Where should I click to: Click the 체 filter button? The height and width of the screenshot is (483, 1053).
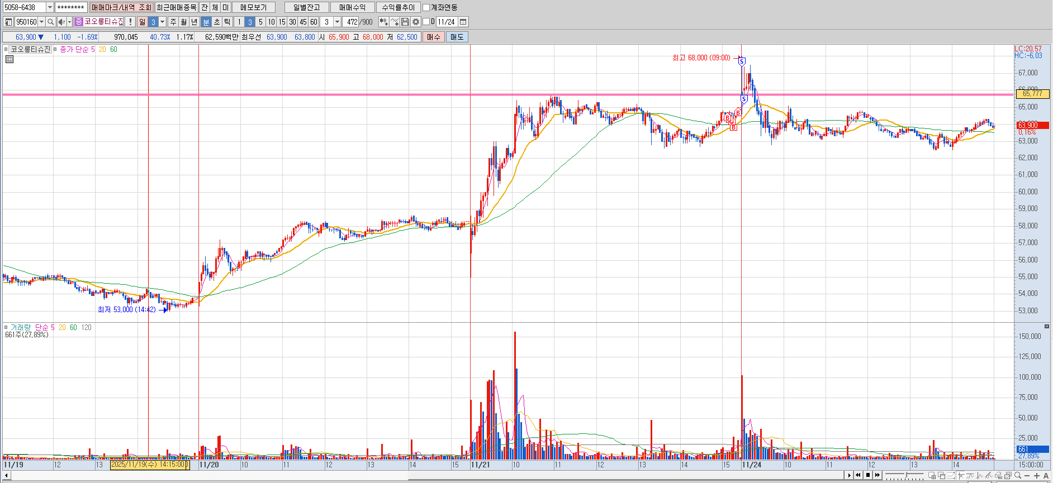tap(215, 7)
